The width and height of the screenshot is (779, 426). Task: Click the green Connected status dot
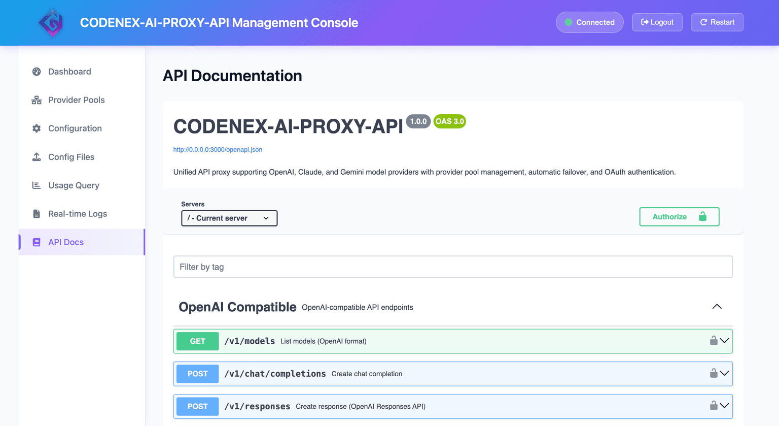[x=569, y=22]
